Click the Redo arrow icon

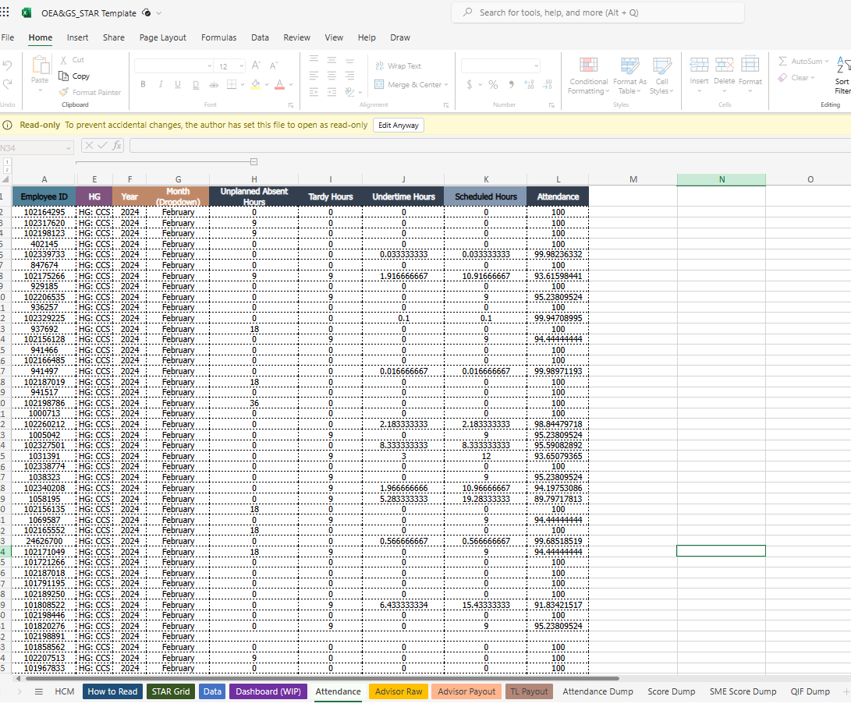(x=7, y=84)
